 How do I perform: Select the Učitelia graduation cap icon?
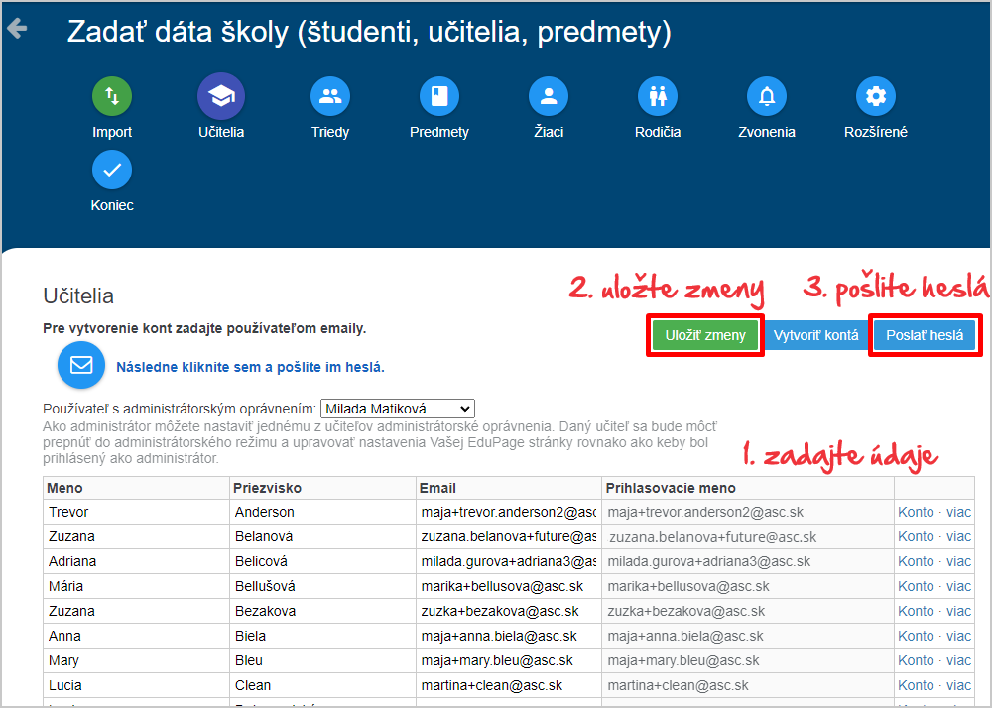[221, 96]
